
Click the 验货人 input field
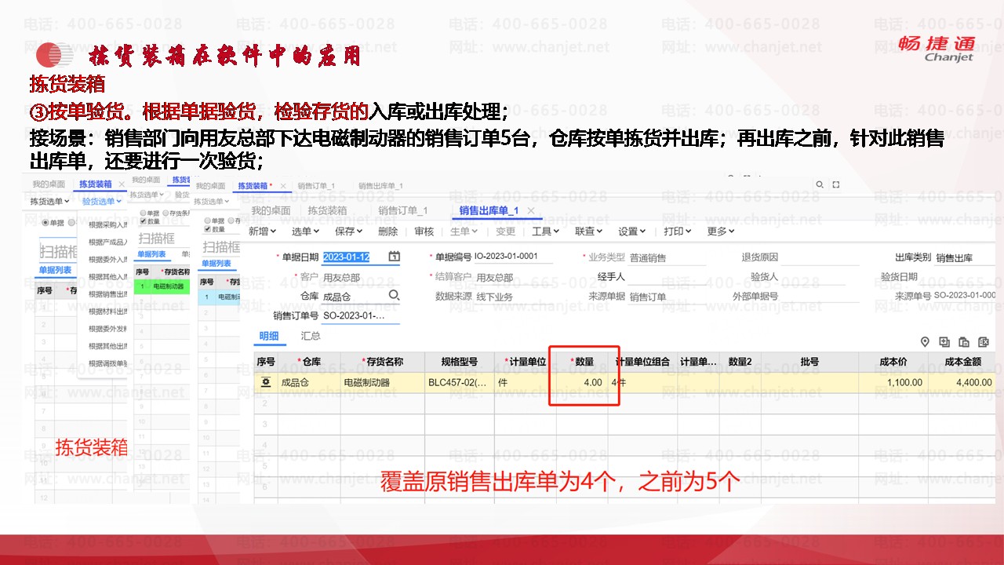(815, 277)
